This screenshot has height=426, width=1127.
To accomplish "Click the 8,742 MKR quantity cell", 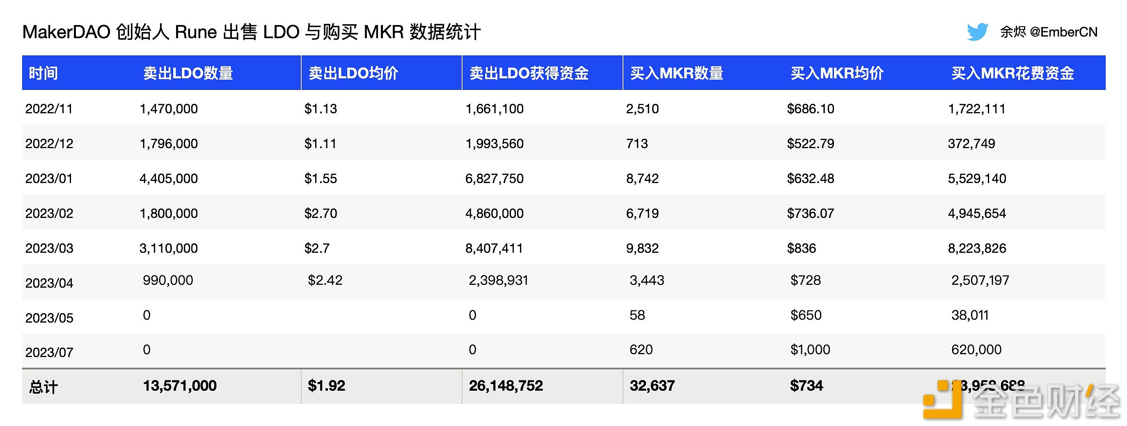I will point(642,179).
